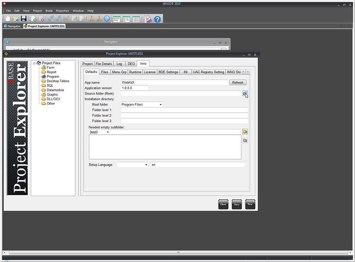Activate the Navigator document tab
Screen dimensions: 355x262
12,26
